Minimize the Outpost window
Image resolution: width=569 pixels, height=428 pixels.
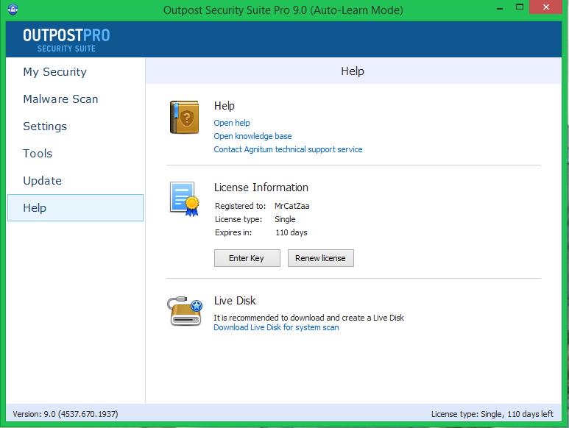[x=500, y=8]
